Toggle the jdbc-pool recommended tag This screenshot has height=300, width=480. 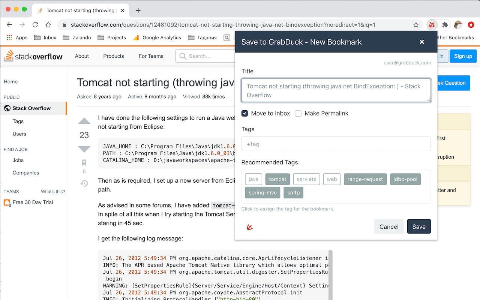click(x=405, y=179)
